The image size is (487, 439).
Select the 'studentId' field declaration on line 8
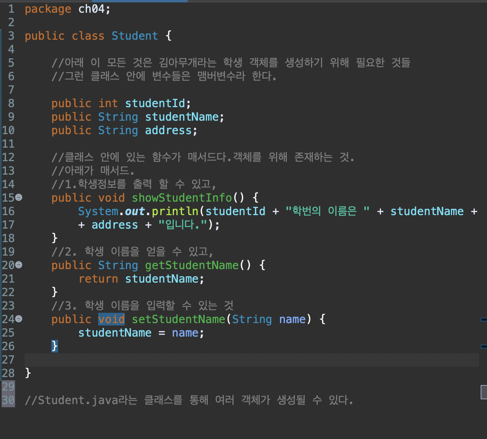(x=155, y=103)
